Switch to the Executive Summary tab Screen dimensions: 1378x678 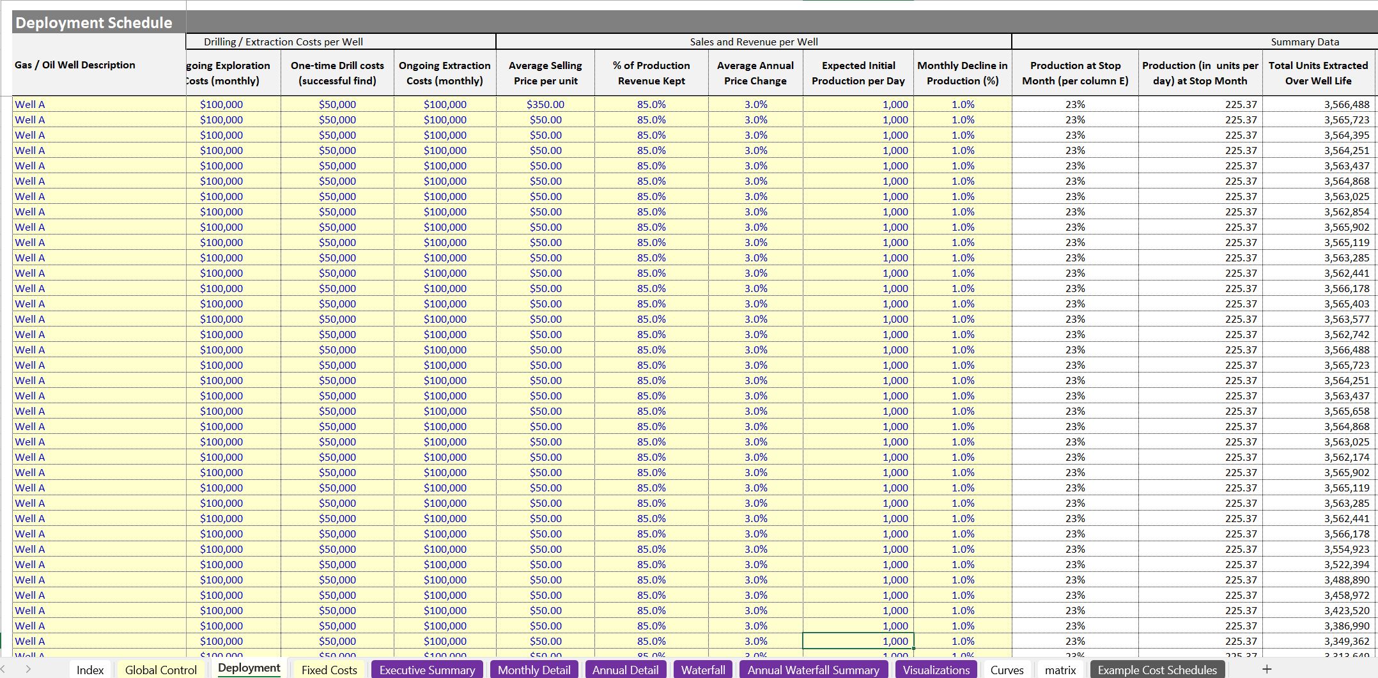tap(427, 670)
